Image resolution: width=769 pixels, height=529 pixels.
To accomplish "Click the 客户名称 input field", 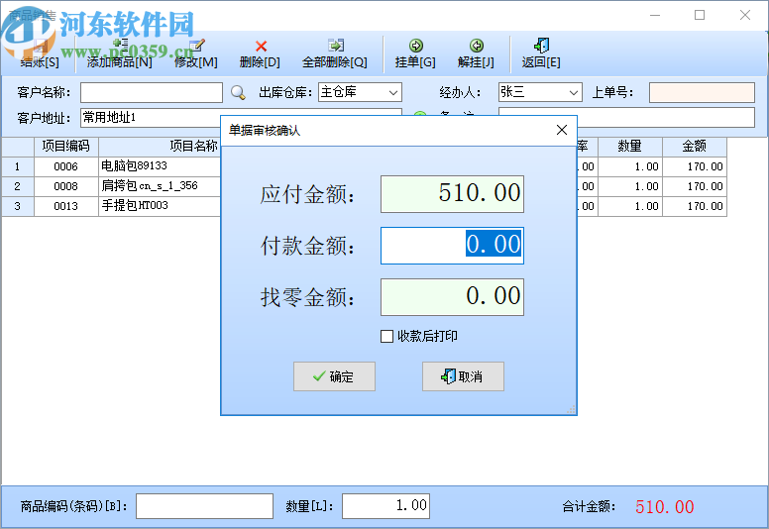I will [x=152, y=92].
